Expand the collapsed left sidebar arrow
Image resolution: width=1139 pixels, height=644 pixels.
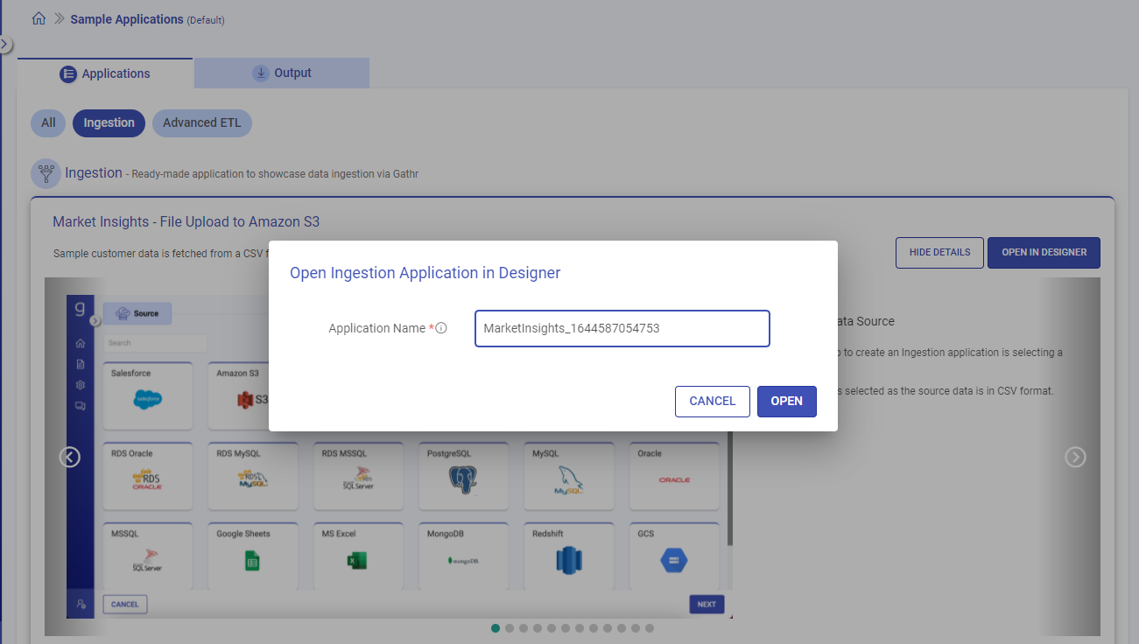click(x=5, y=44)
